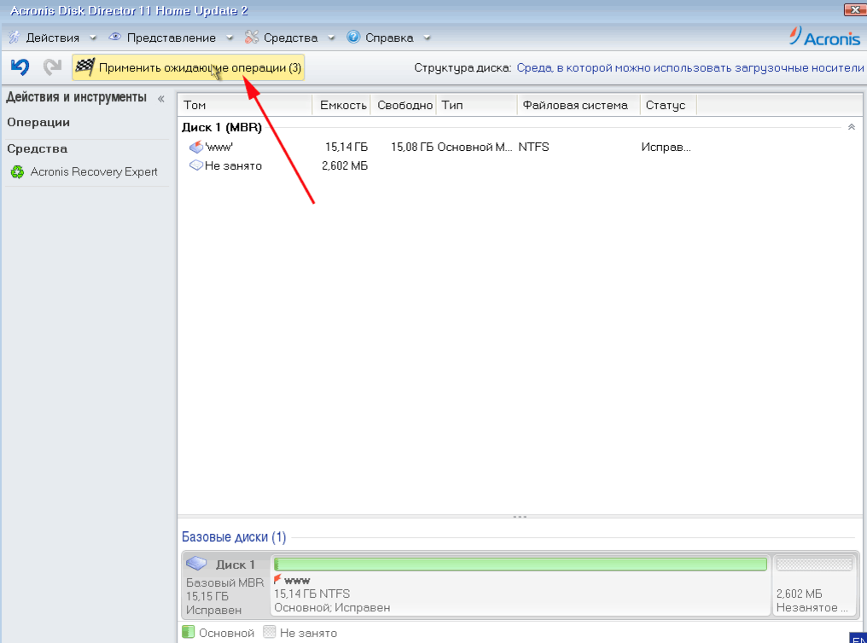
Task: Select the unallocated 2,602 МБ disk block
Action: click(814, 585)
